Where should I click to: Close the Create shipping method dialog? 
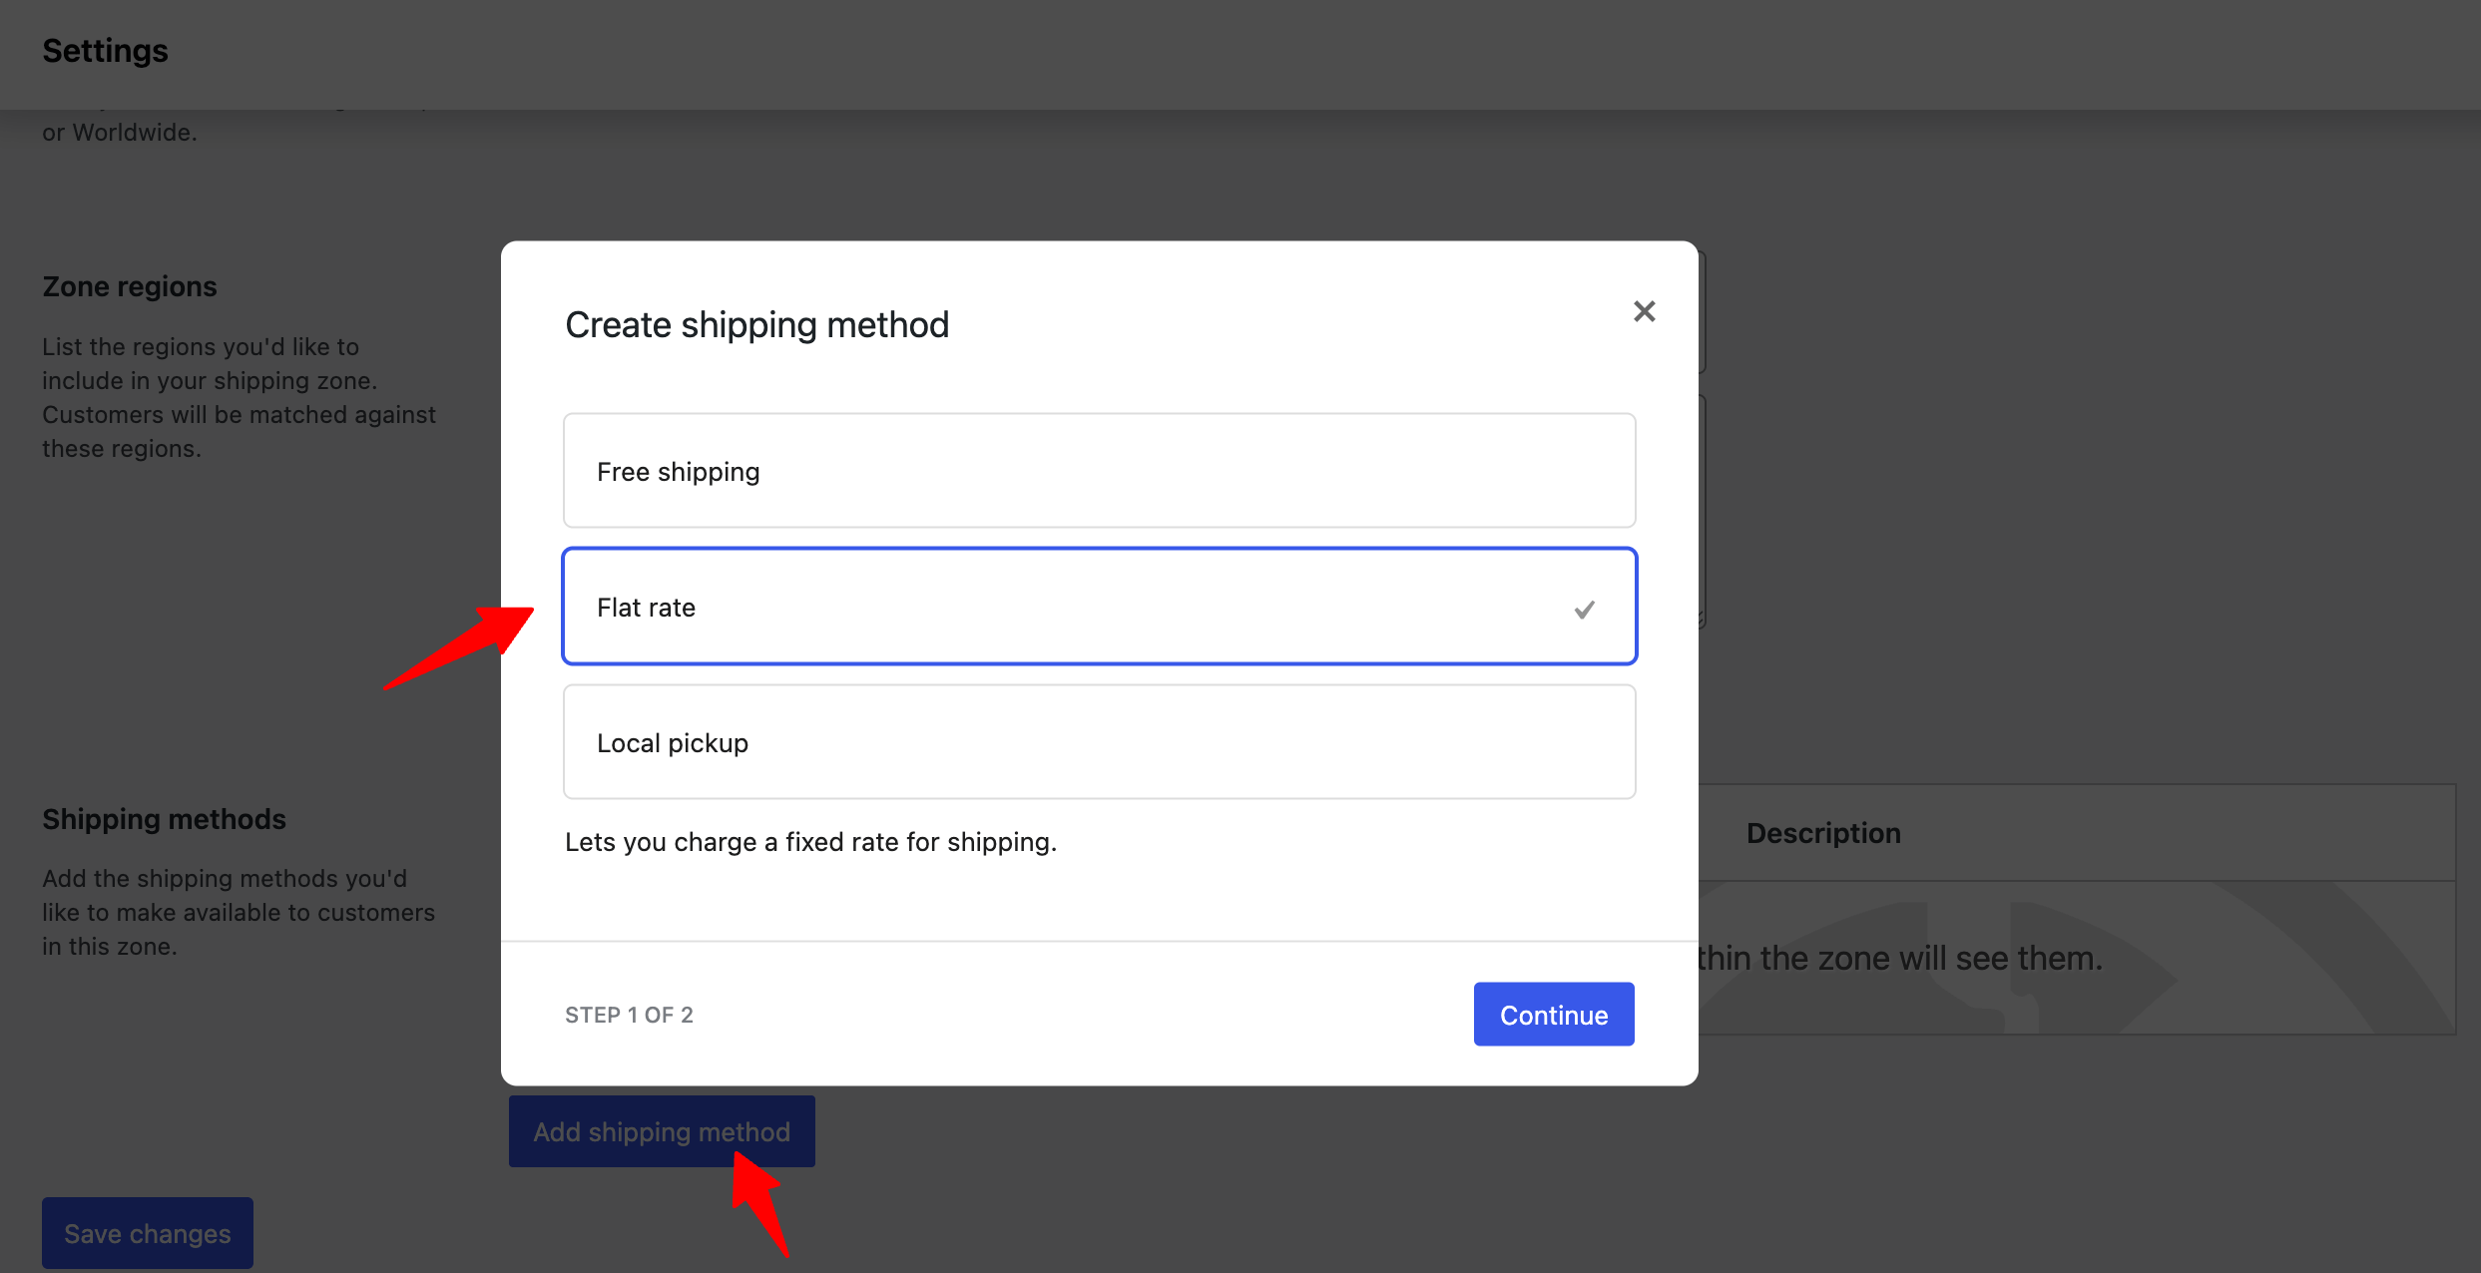[x=1644, y=310]
